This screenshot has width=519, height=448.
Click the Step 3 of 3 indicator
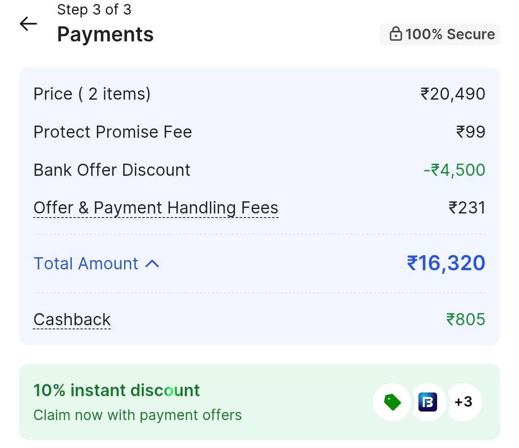(x=94, y=9)
